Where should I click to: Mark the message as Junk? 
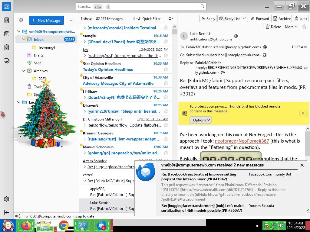(x=301, y=18)
